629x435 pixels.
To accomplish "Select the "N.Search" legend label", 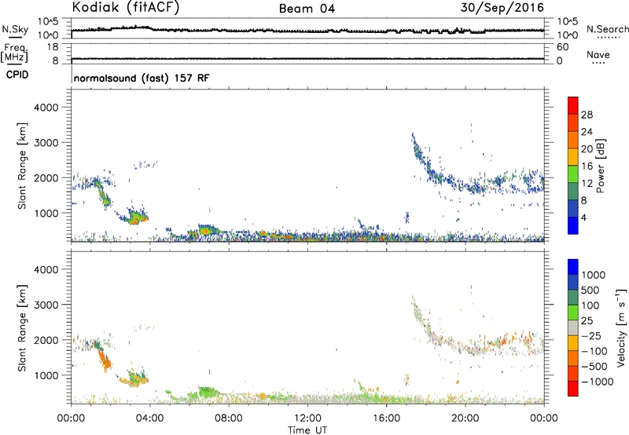I will [x=608, y=29].
